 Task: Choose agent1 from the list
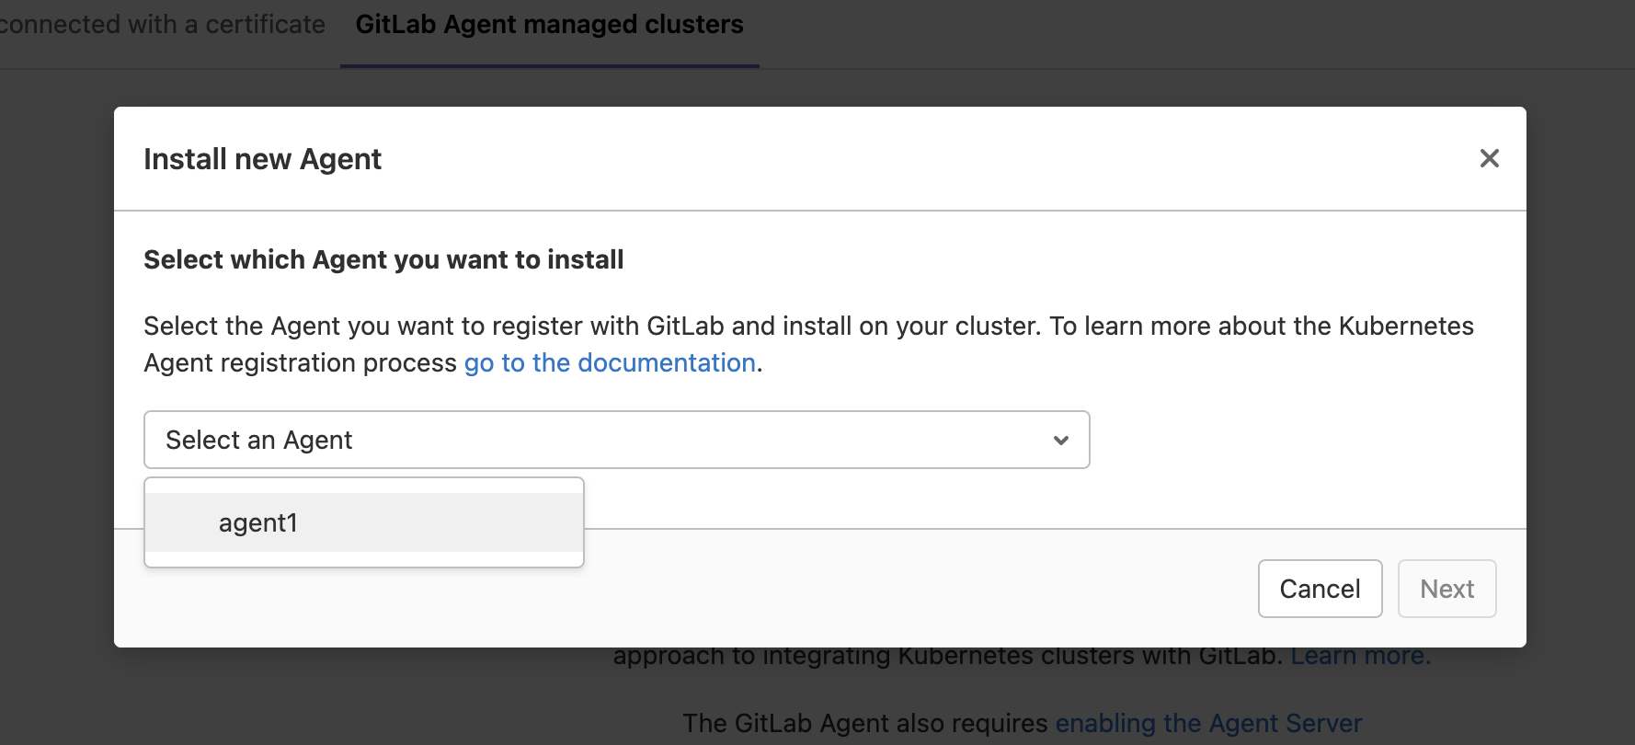pos(364,522)
